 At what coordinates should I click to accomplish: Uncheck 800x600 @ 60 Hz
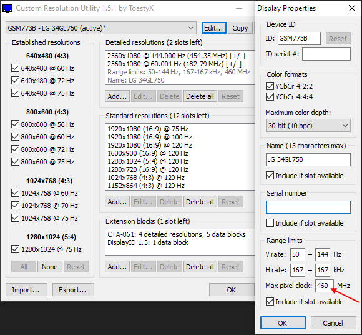[15, 137]
